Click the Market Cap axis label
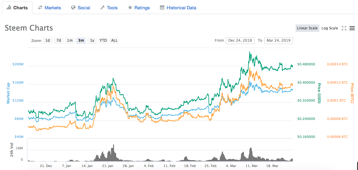The image size is (358, 170). (8, 93)
